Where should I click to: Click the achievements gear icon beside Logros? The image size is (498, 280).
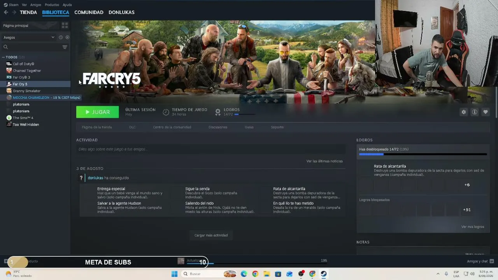click(218, 112)
